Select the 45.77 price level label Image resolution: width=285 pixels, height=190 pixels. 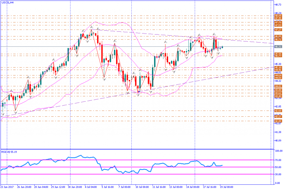click(x=278, y=56)
